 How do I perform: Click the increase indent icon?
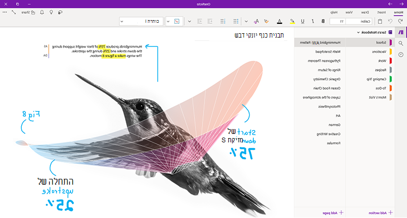click(200, 21)
